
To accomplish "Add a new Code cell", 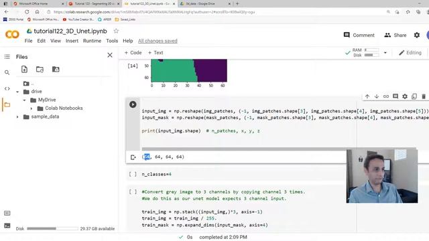I will click(x=133, y=52).
